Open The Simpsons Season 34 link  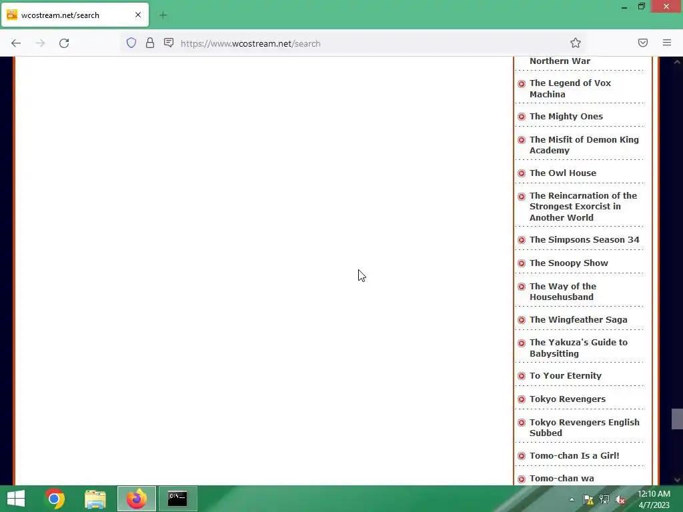coord(584,239)
